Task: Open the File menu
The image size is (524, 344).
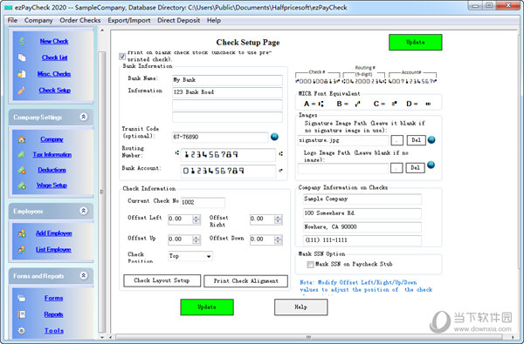Action: point(12,20)
